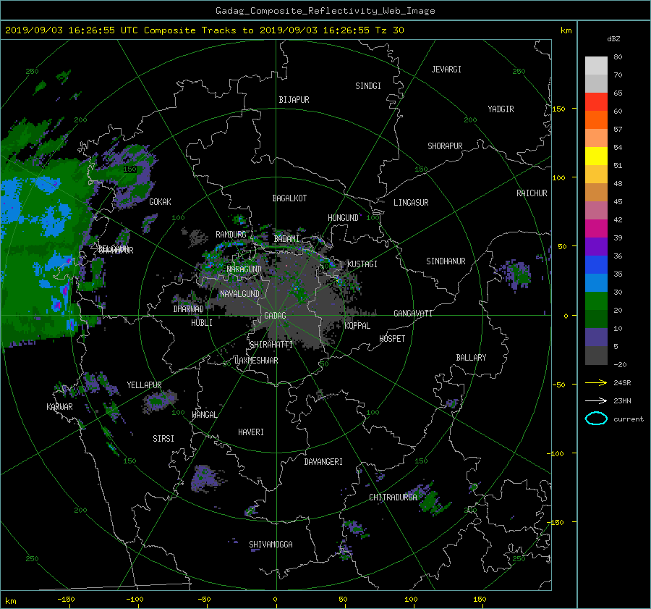Click the GADAG radar center label
The width and height of the screenshot is (651, 609).
276,316
